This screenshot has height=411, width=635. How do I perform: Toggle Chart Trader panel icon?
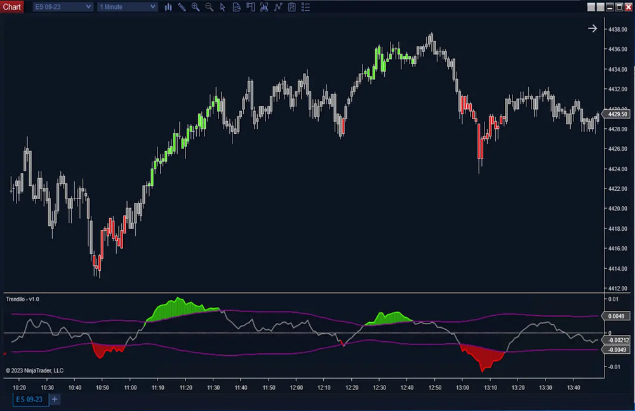coord(250,7)
